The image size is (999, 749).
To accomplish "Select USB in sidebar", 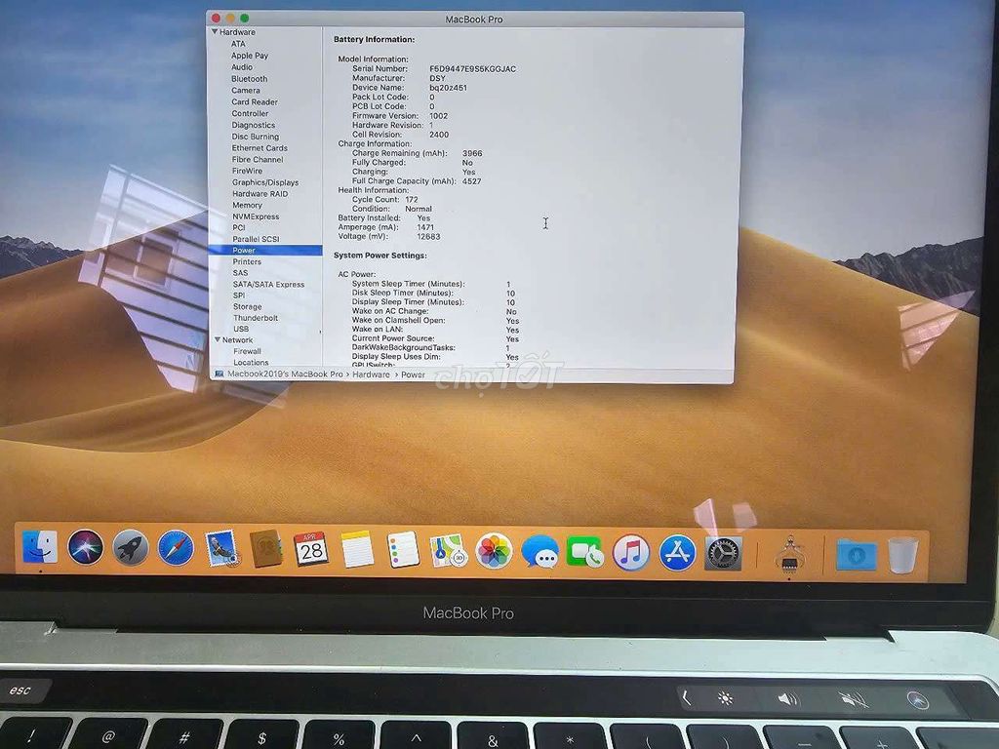I will pyautogui.click(x=241, y=329).
